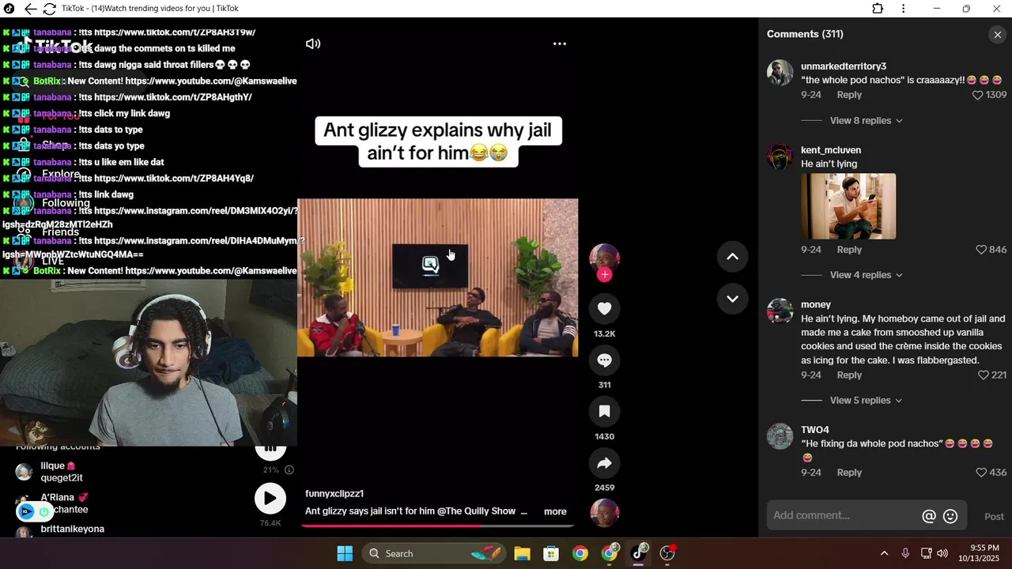Open the three-dot video options menu

point(560,43)
